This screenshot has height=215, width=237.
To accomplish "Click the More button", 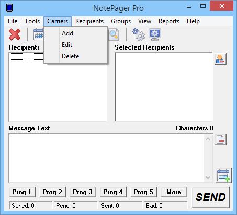I will point(174,192).
